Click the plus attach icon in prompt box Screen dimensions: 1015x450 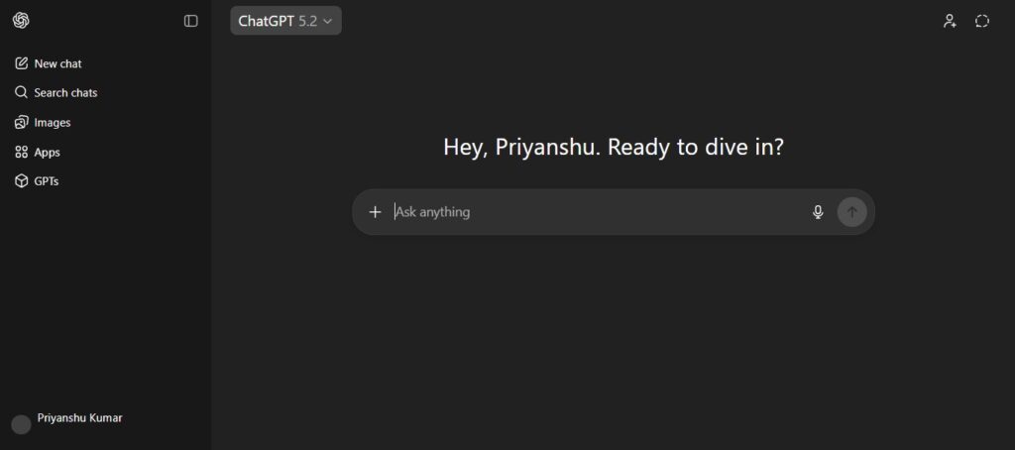click(x=375, y=212)
